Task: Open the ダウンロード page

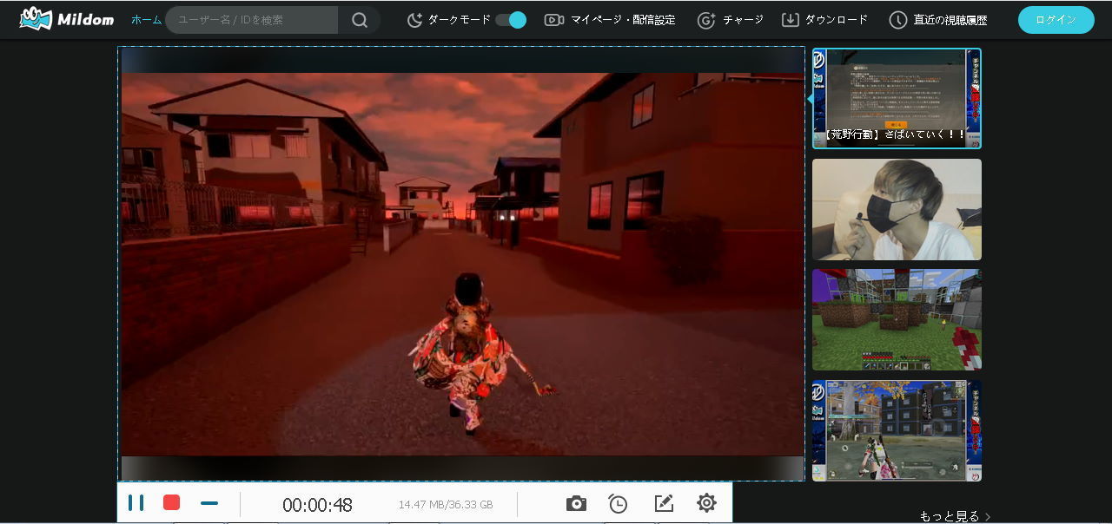Action: pos(824,20)
